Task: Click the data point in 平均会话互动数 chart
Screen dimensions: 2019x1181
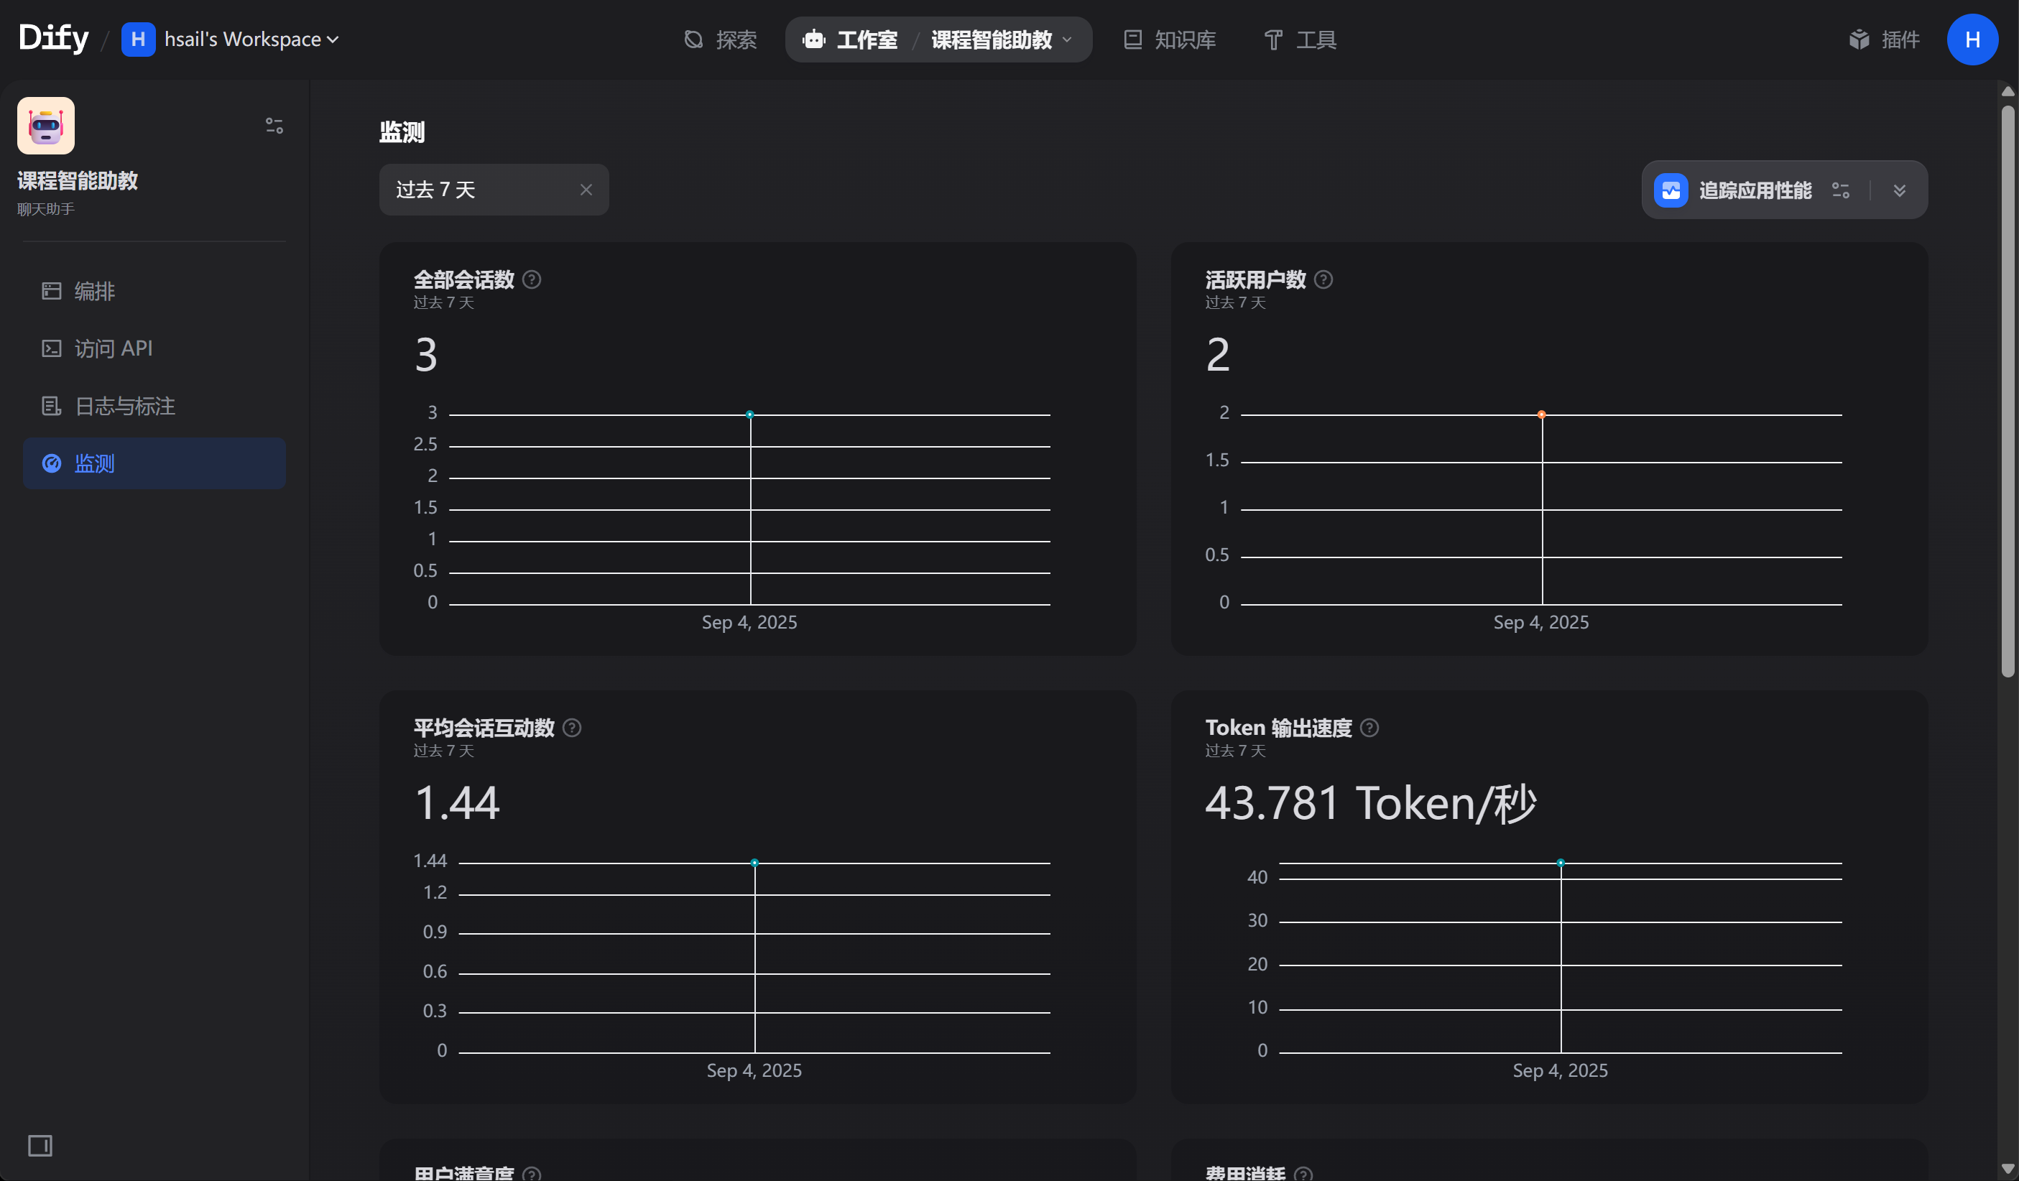Action: pos(754,862)
